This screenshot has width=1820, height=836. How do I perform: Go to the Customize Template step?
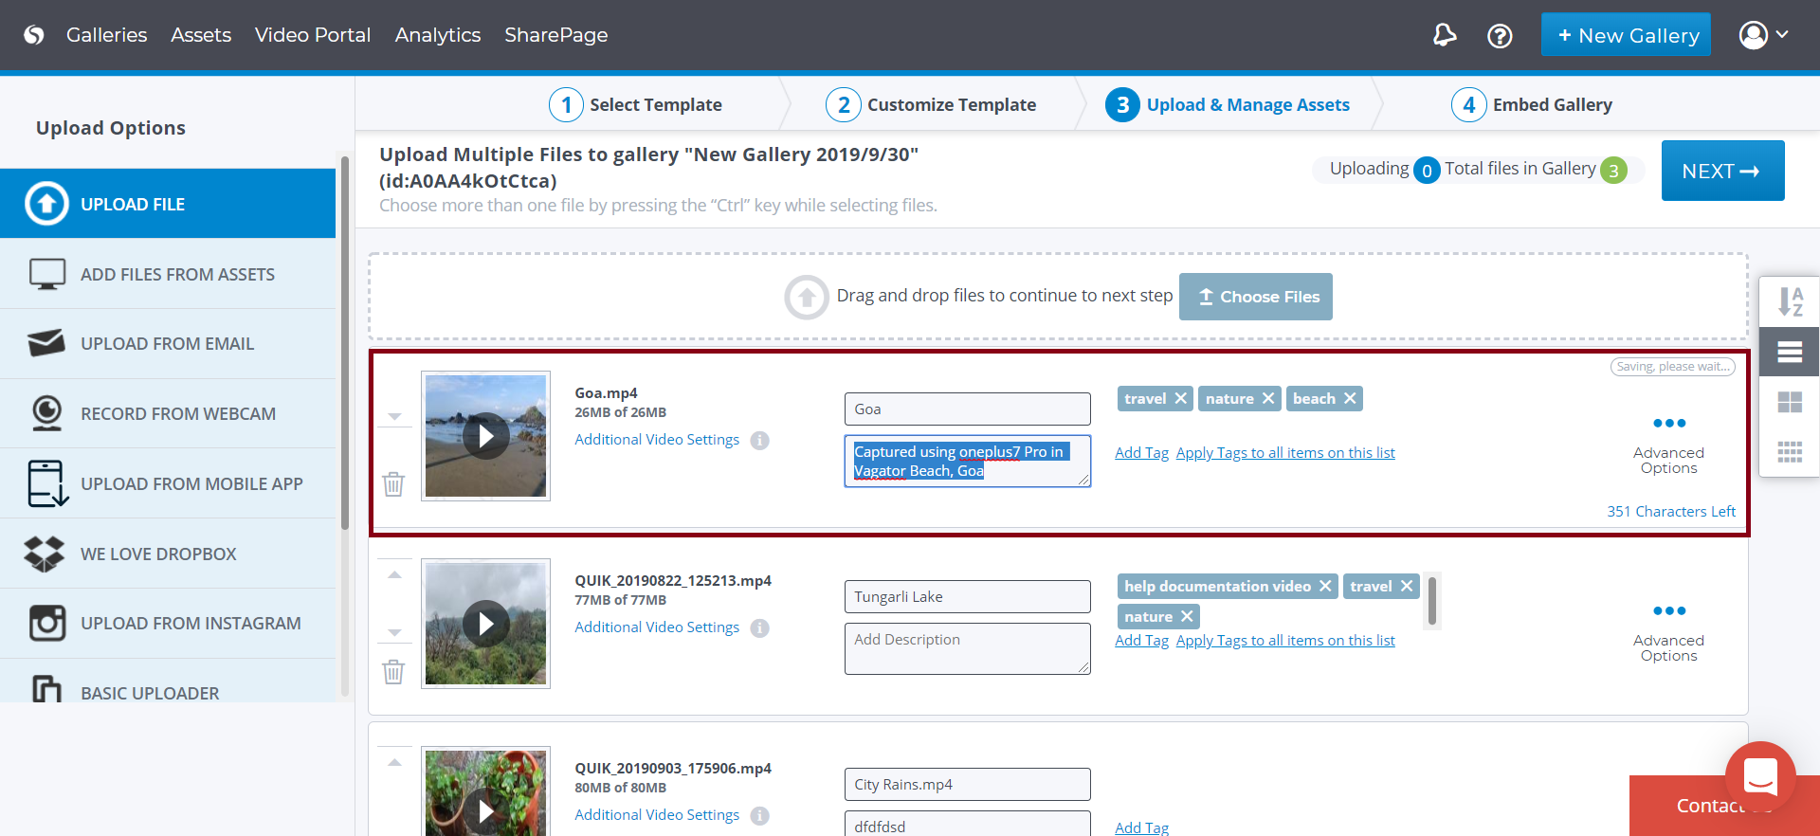[x=931, y=105]
